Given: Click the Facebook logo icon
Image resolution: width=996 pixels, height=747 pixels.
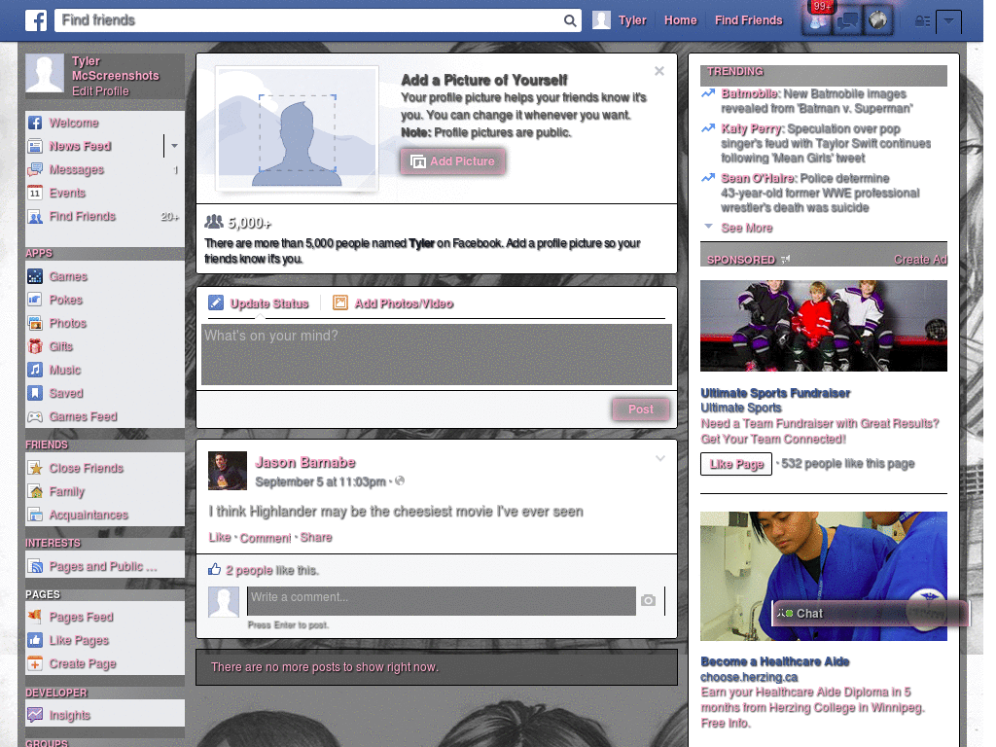Looking at the screenshot, I should click(x=36, y=20).
